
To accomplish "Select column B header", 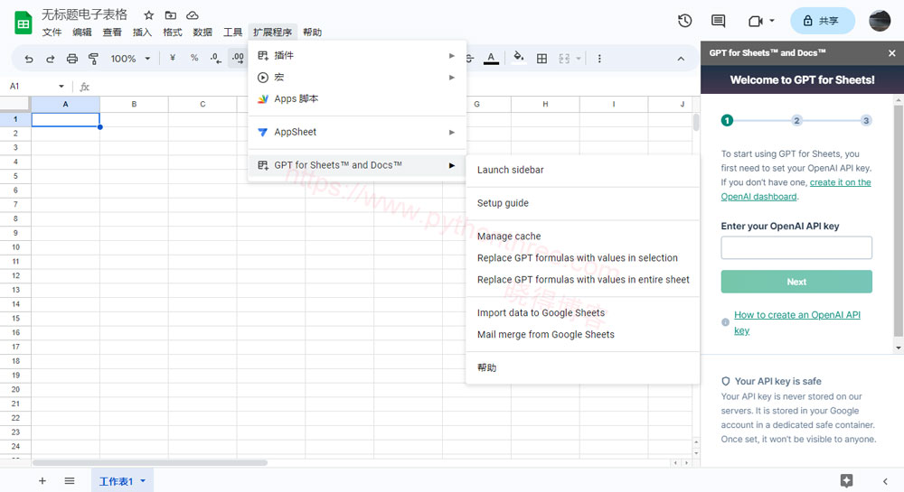I will 134,104.
